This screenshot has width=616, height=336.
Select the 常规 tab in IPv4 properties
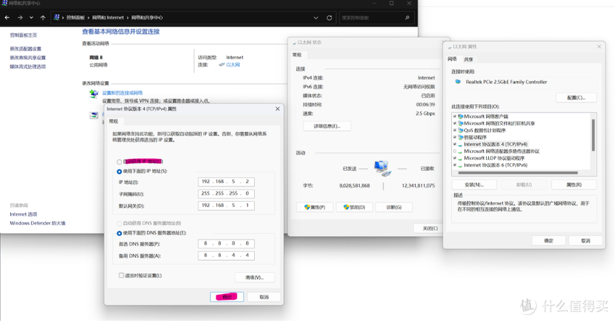coord(113,121)
